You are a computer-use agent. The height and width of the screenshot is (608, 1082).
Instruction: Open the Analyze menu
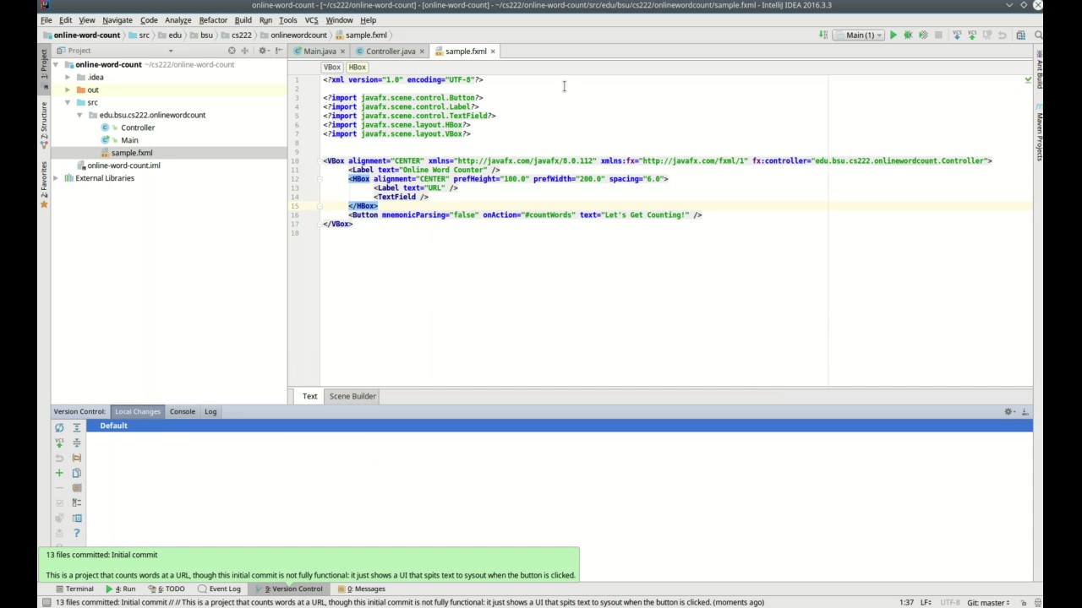pos(178,20)
